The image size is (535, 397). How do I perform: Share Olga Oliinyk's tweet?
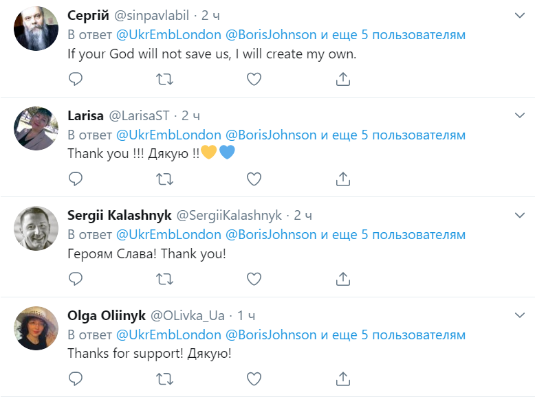tap(343, 378)
